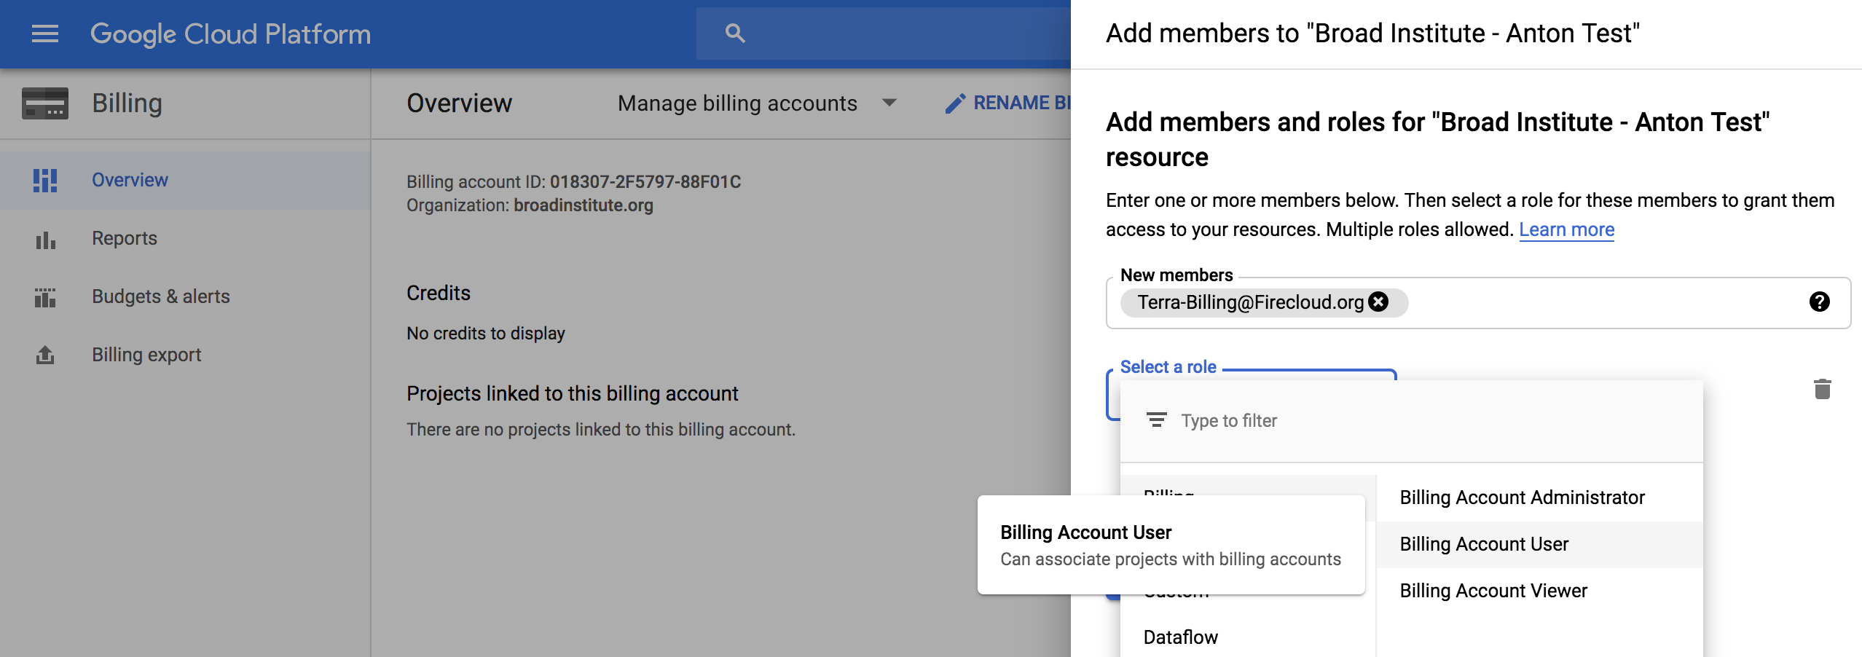Open Budgets & alerts in the sidebar
The image size is (1862, 657).
[x=185, y=296]
